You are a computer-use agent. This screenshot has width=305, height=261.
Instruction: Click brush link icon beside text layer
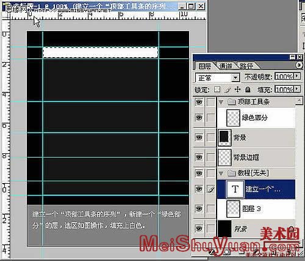point(211,189)
